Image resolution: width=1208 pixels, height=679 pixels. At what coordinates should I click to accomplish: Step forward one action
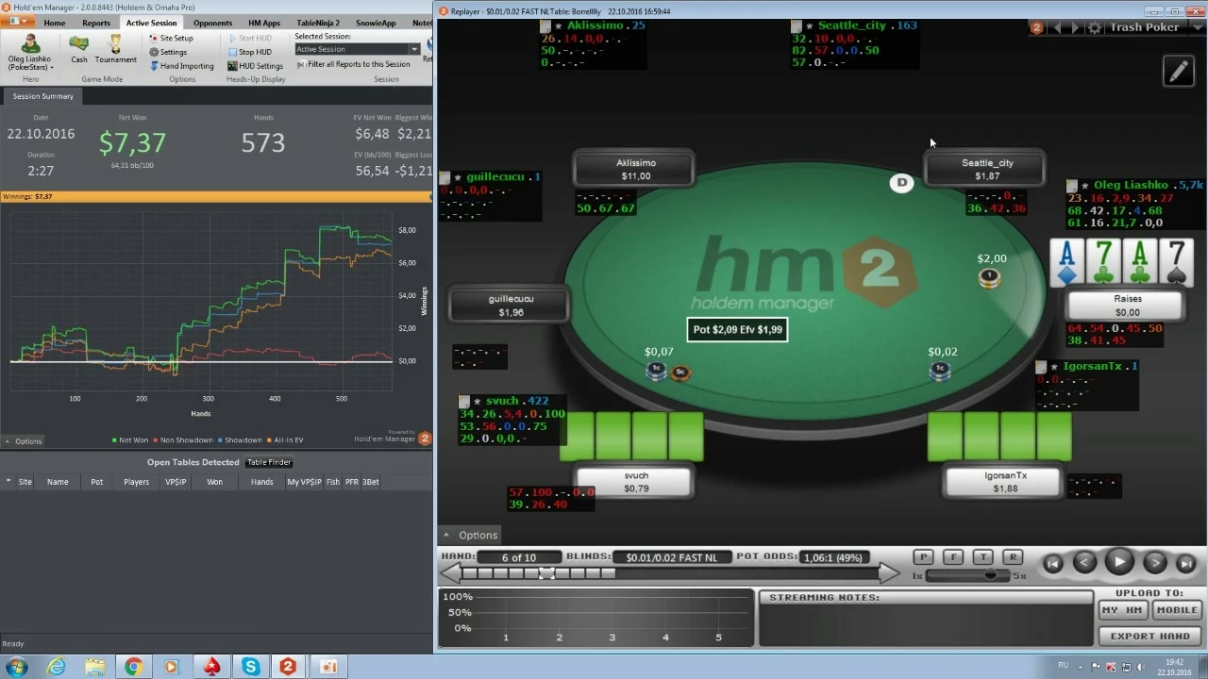pyautogui.click(x=1154, y=563)
